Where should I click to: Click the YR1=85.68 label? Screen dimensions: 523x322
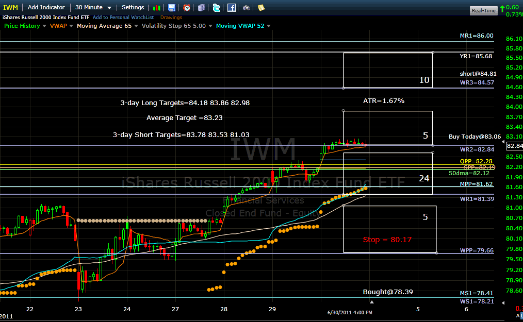(x=476, y=56)
